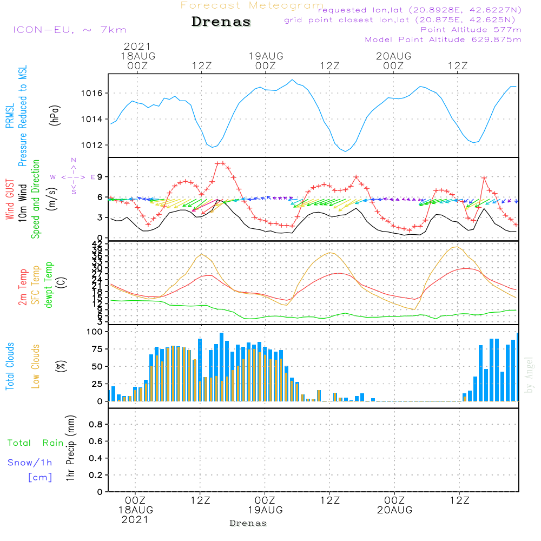This screenshot has width=541, height=541.
Task: Select the '0.2' precipitation axis value
Action: tap(96, 476)
